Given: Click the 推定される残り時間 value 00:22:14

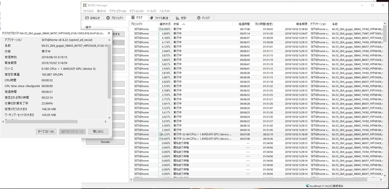Looking at the screenshot, I should 47,98.
